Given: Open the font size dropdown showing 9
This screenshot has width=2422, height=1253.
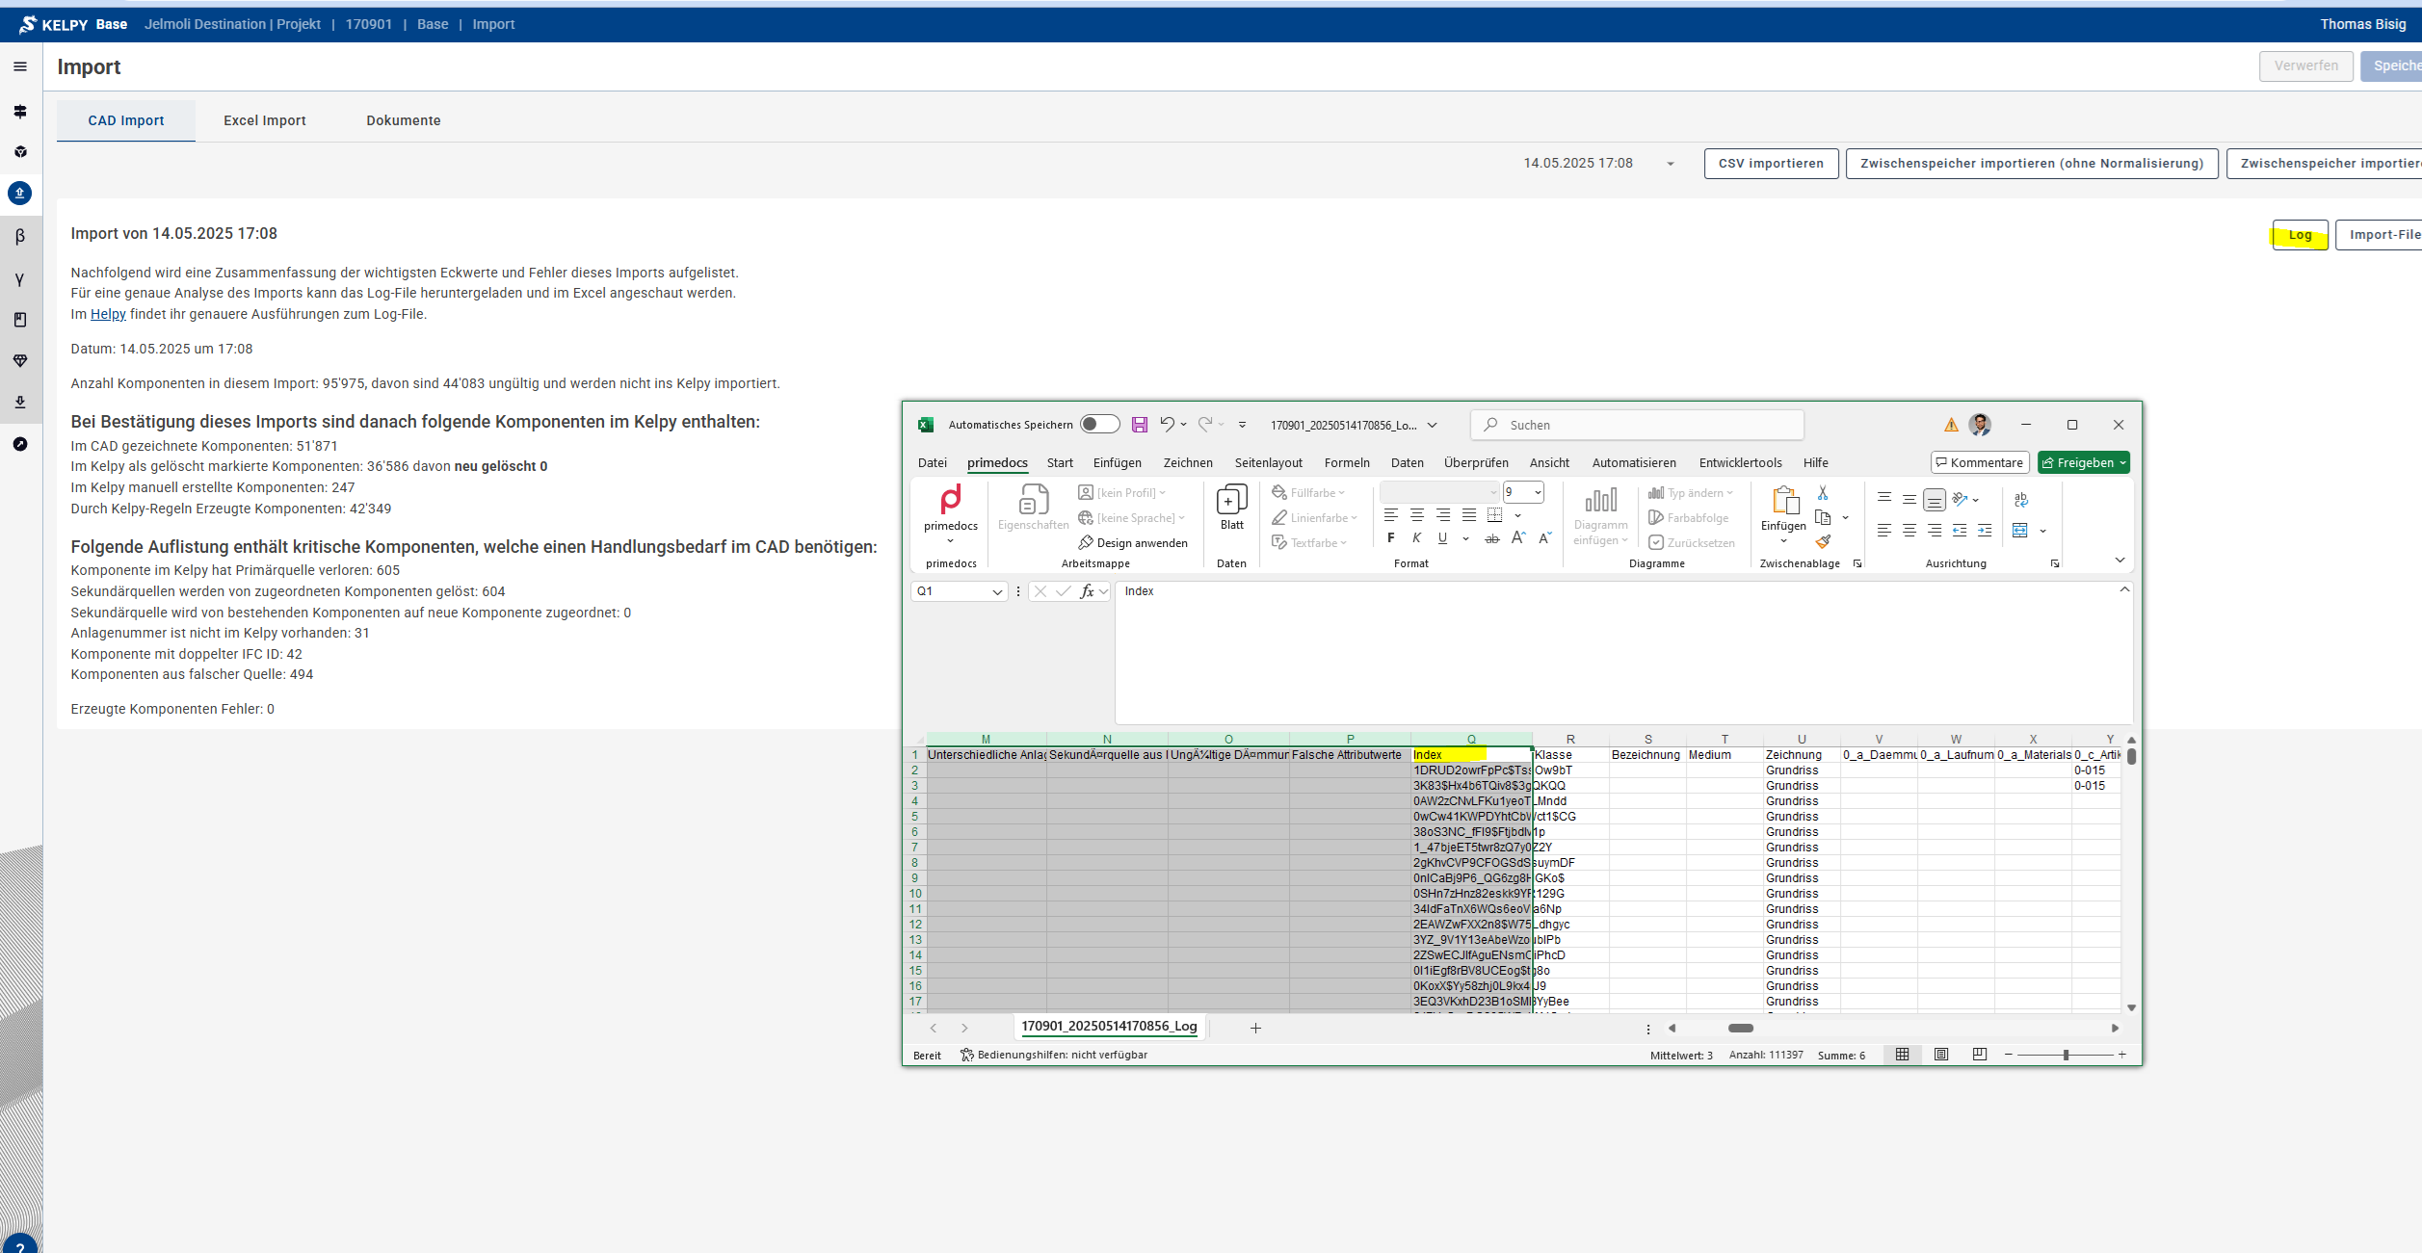Looking at the screenshot, I should click(x=1538, y=493).
